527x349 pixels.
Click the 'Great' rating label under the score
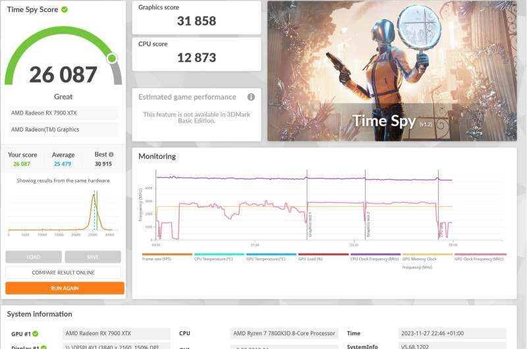tap(63, 97)
